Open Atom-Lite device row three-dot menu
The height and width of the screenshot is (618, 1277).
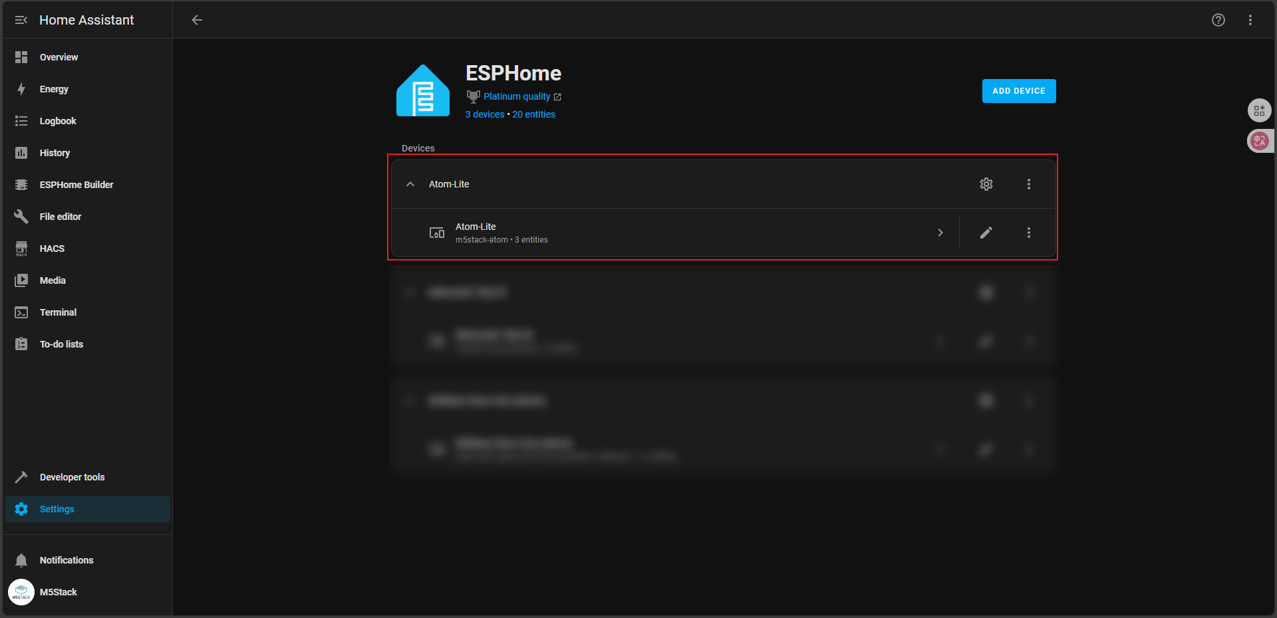1029,233
